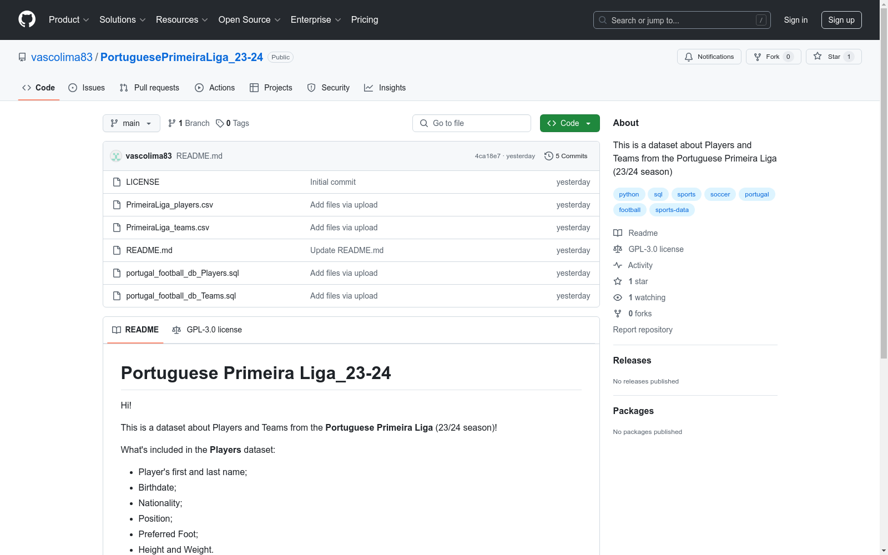
Task: Click file icon next to README.md row
Action: point(117,250)
